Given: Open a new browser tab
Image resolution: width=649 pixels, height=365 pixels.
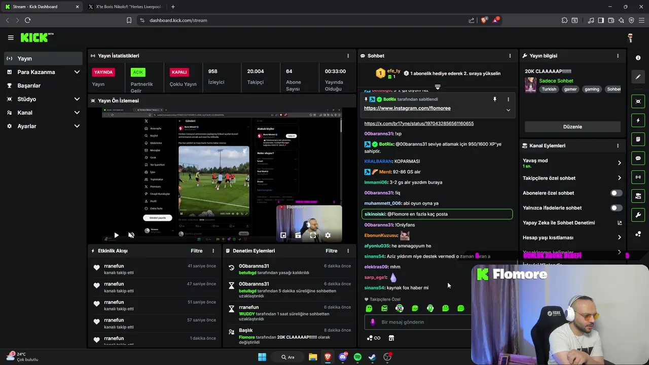Looking at the screenshot, I should pos(173,7).
